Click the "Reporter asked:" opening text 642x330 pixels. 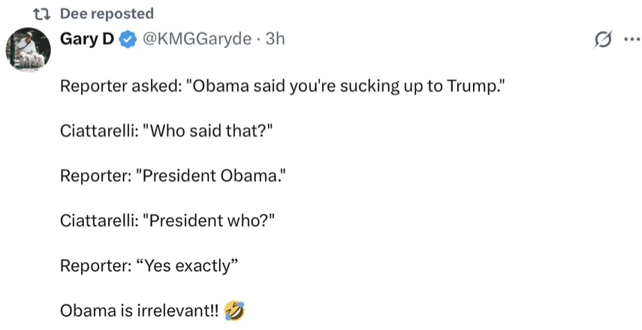pos(119,85)
